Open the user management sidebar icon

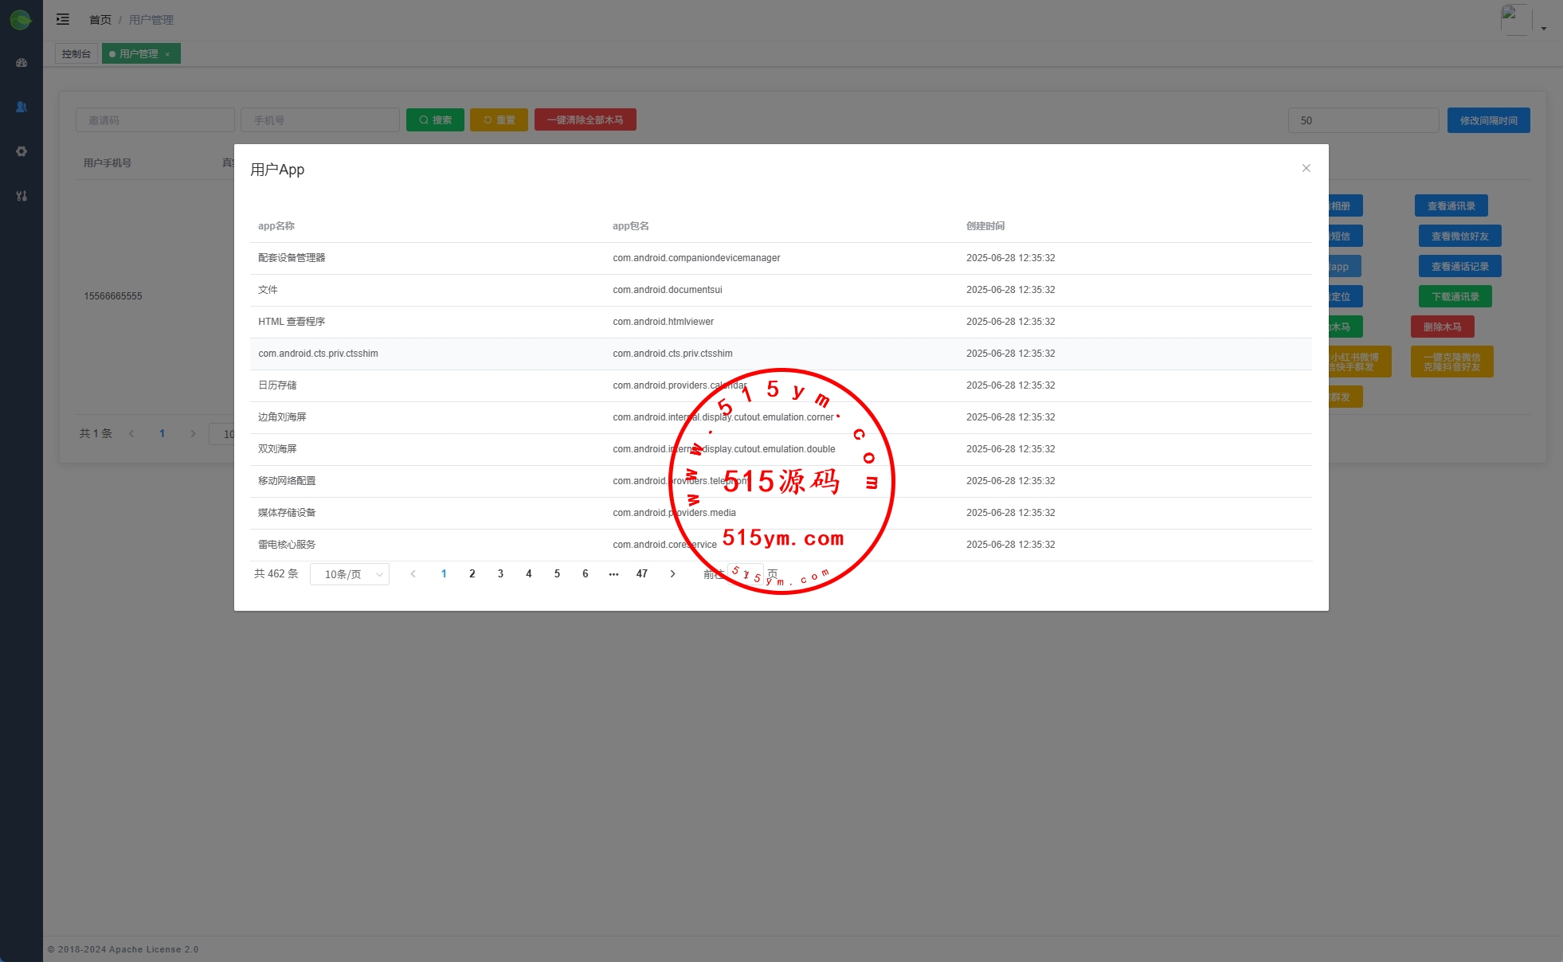pos(22,107)
